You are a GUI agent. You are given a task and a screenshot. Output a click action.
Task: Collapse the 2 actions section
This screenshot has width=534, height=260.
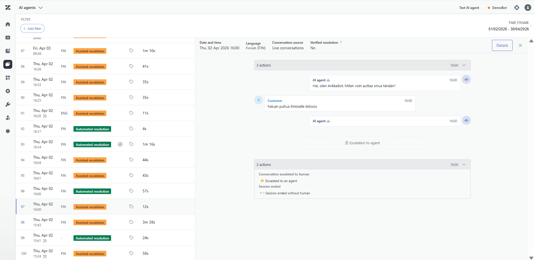coord(362,165)
